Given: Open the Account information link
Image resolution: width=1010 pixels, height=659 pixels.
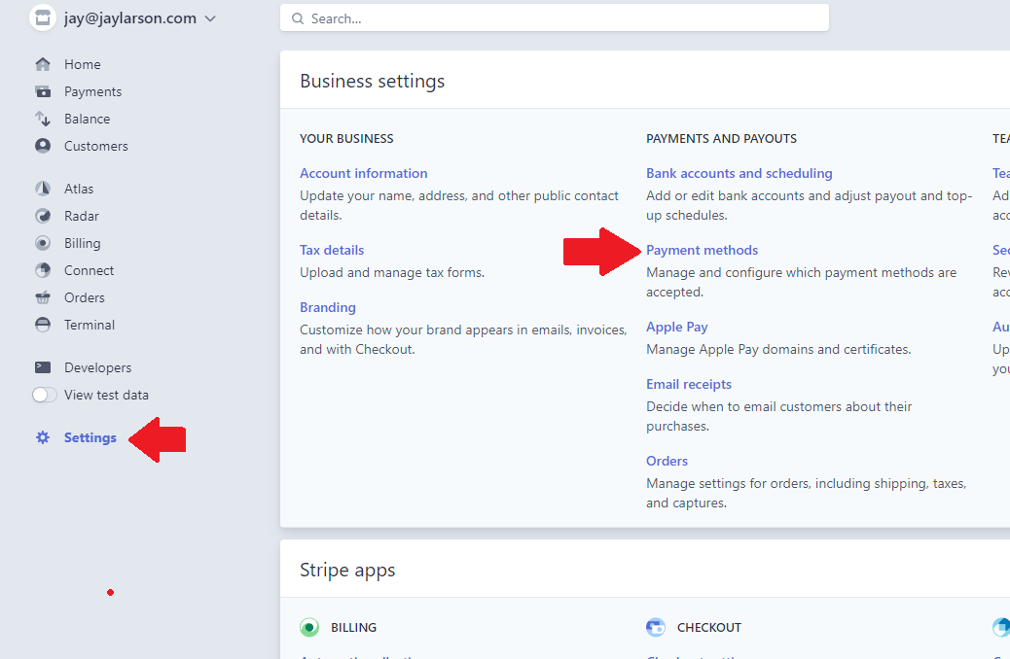Looking at the screenshot, I should [x=363, y=173].
